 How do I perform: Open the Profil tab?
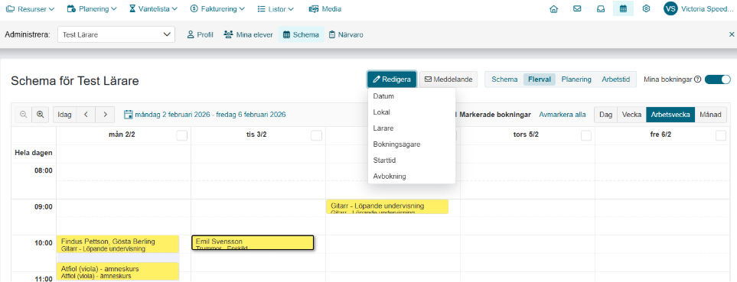201,34
